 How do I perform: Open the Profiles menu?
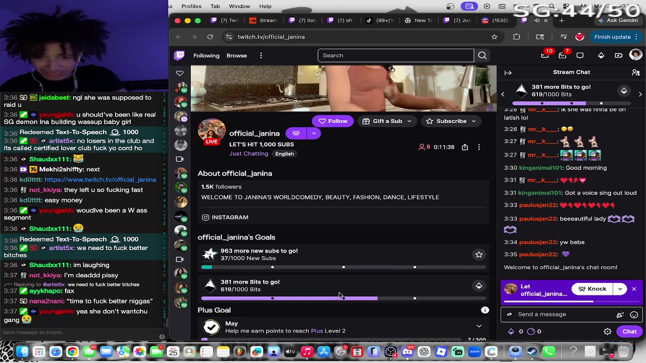191,6
